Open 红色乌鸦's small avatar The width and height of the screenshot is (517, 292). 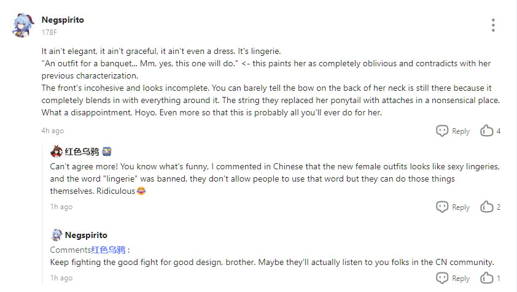[56, 152]
